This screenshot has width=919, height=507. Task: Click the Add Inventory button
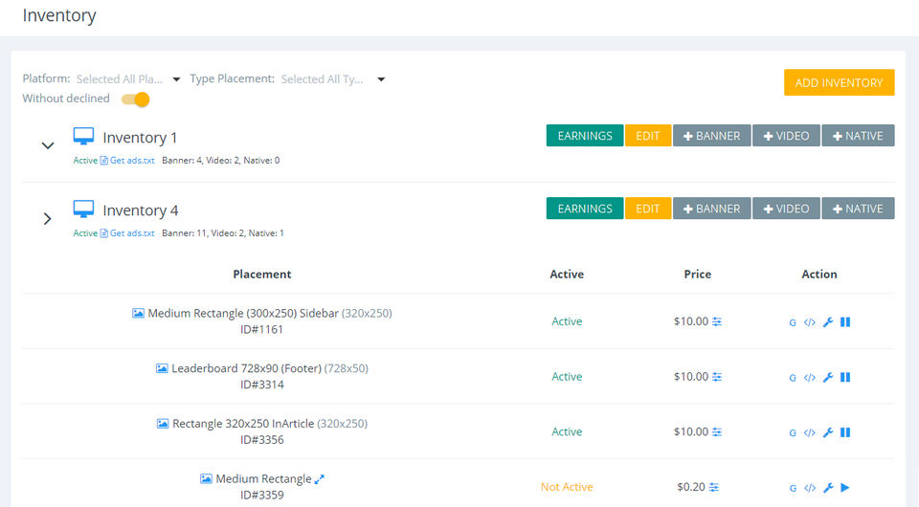click(839, 82)
